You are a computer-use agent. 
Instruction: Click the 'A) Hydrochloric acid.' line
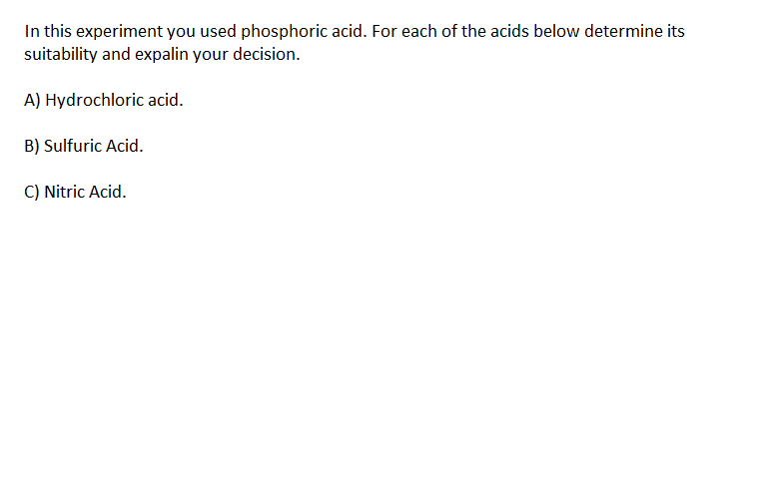click(x=104, y=100)
